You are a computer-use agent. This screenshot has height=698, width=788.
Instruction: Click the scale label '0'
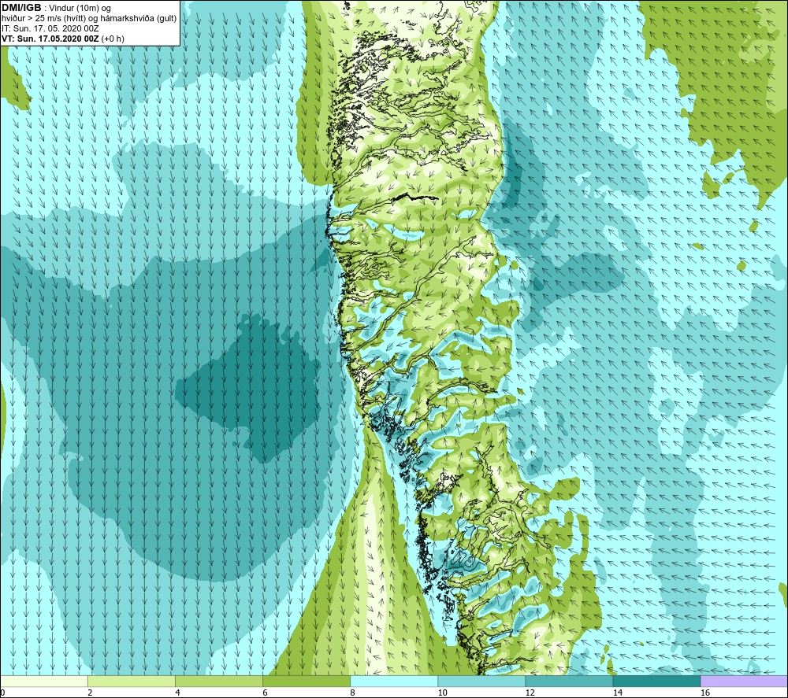(x=2, y=692)
